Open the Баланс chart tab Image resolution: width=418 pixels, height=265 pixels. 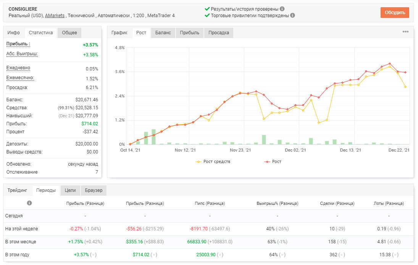pos(163,33)
